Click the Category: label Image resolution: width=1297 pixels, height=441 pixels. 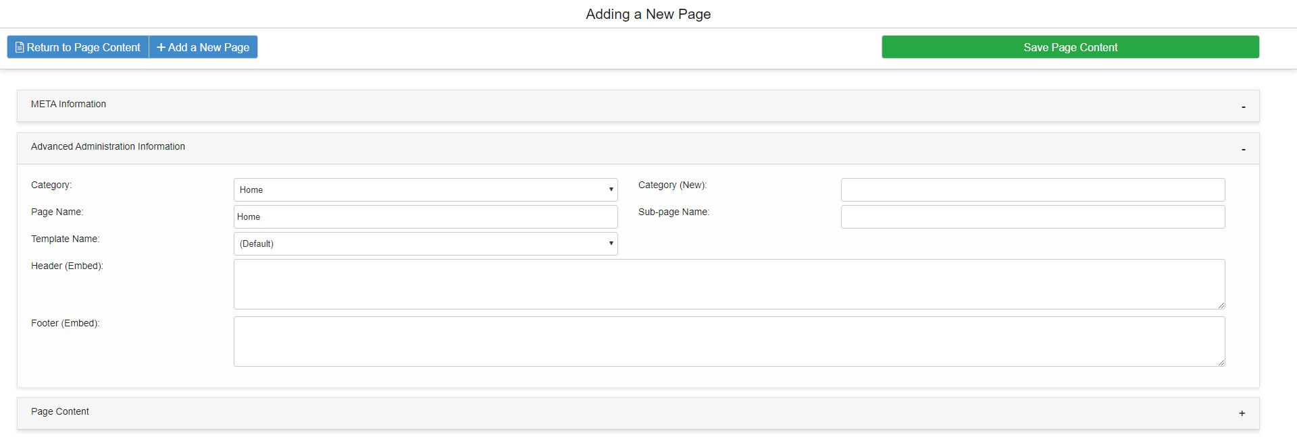[x=51, y=185]
